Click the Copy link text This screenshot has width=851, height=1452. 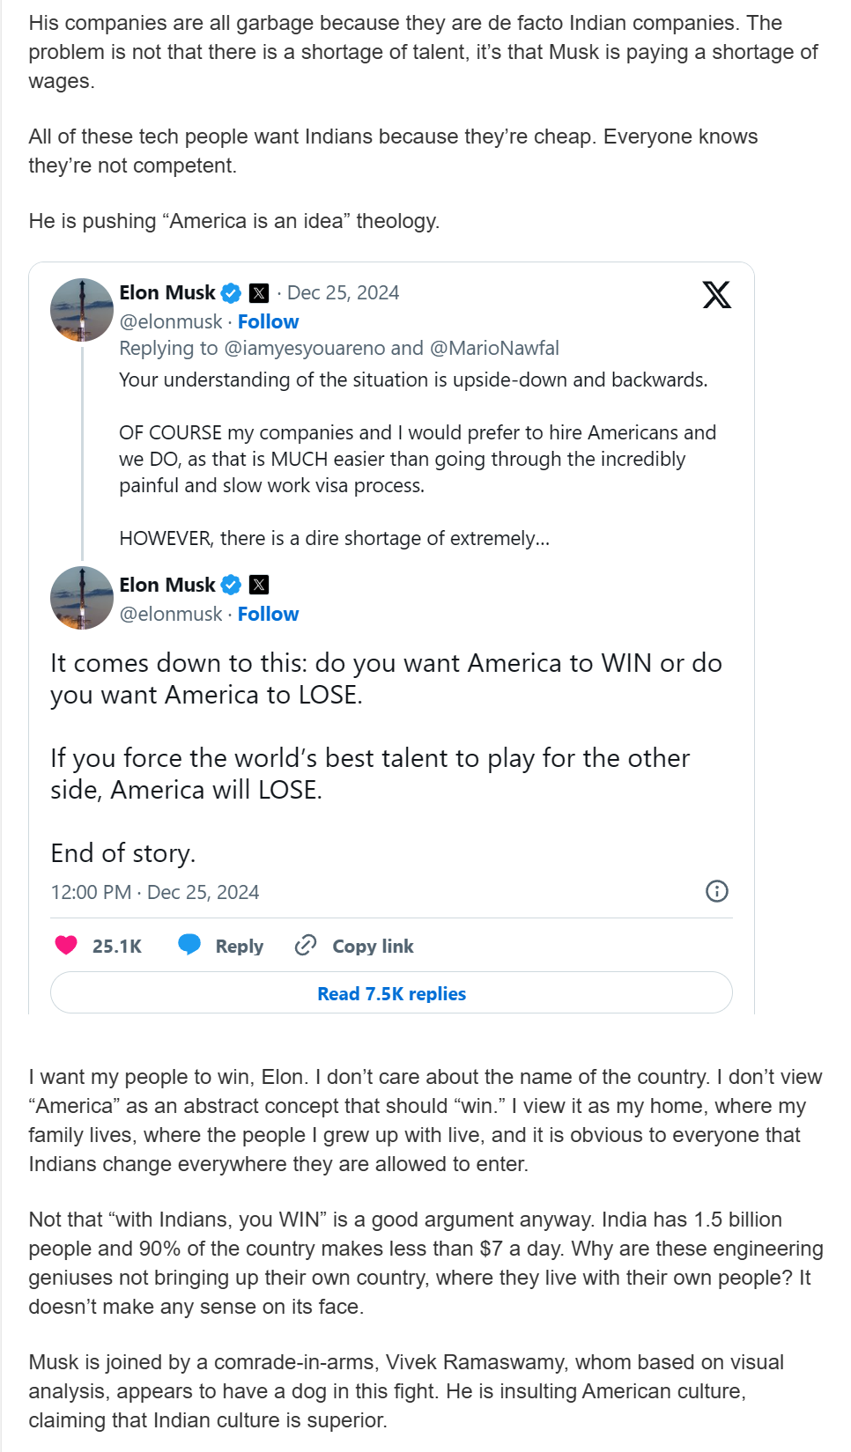coord(373,947)
